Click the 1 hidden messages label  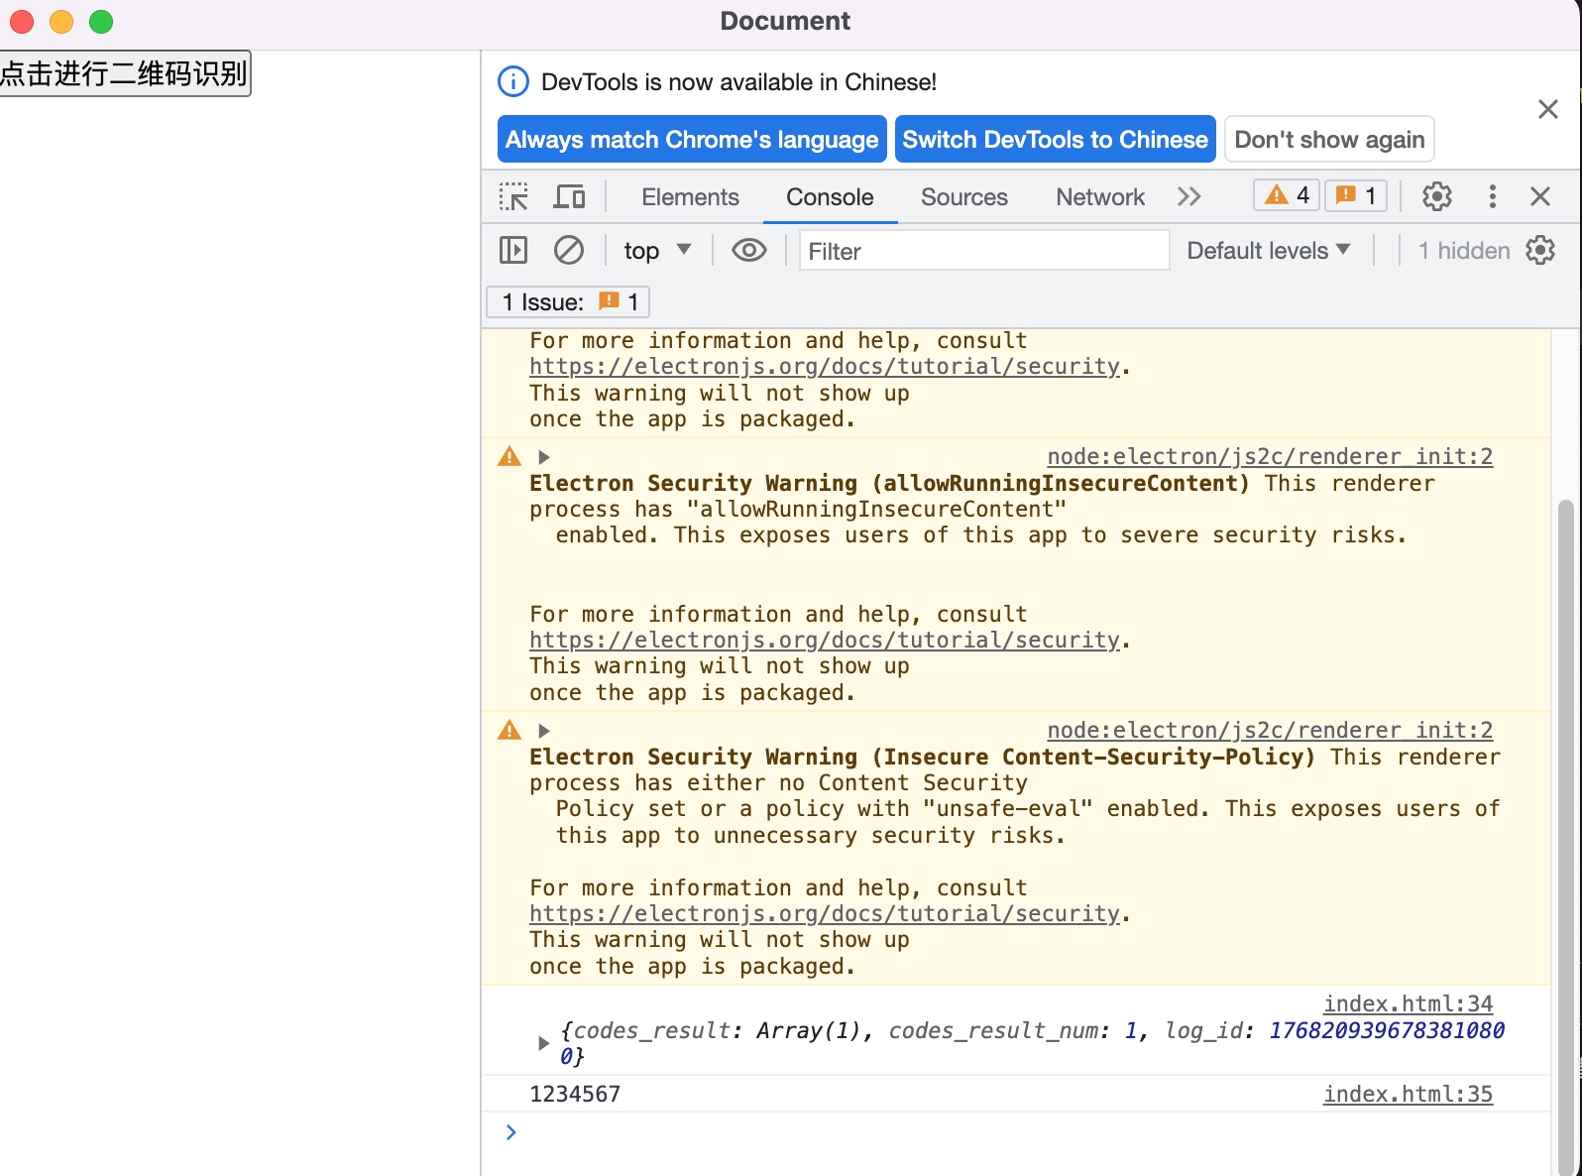[x=1464, y=250]
